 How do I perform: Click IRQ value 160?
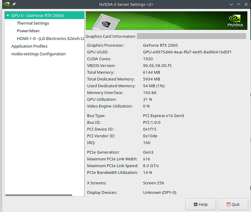(x=147, y=142)
